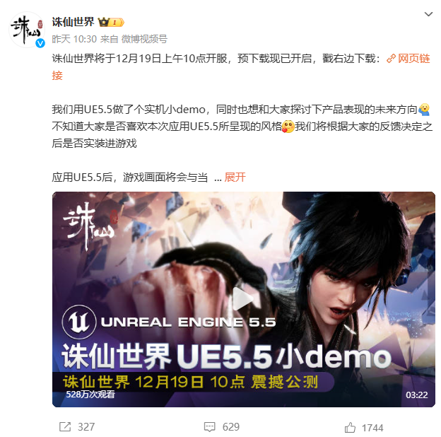This screenshot has height=437, width=441.
Task: Click the peeking face emoji
Action: click(x=424, y=110)
